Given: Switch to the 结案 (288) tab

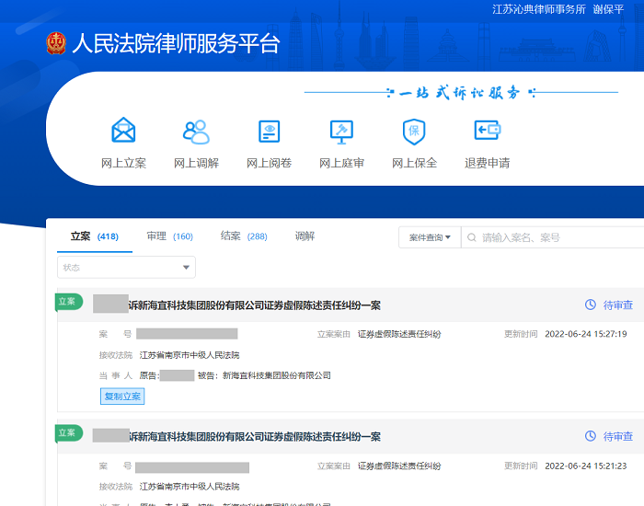Looking at the screenshot, I should click(244, 236).
